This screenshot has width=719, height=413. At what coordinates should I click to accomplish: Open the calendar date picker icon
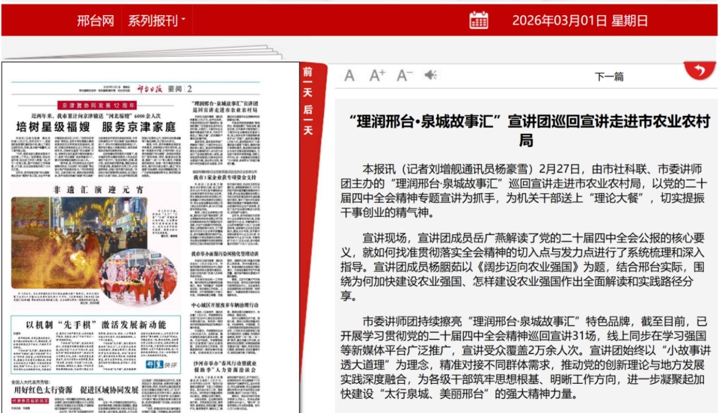point(479,21)
